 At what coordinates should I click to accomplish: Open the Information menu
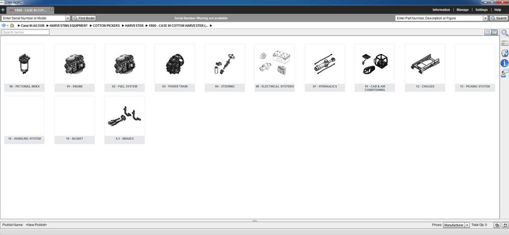(x=441, y=10)
